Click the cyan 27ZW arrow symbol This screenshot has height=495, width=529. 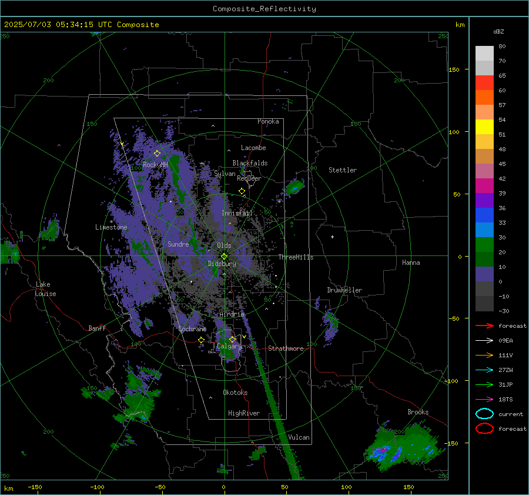point(484,370)
